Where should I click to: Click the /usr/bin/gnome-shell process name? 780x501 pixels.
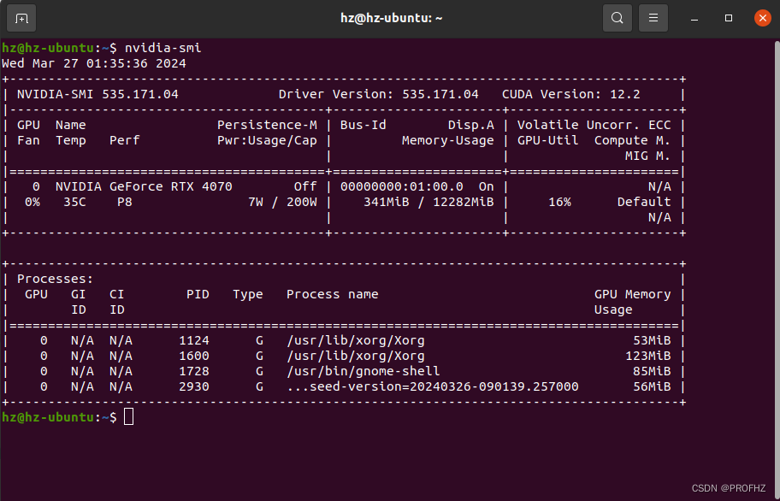coord(363,372)
